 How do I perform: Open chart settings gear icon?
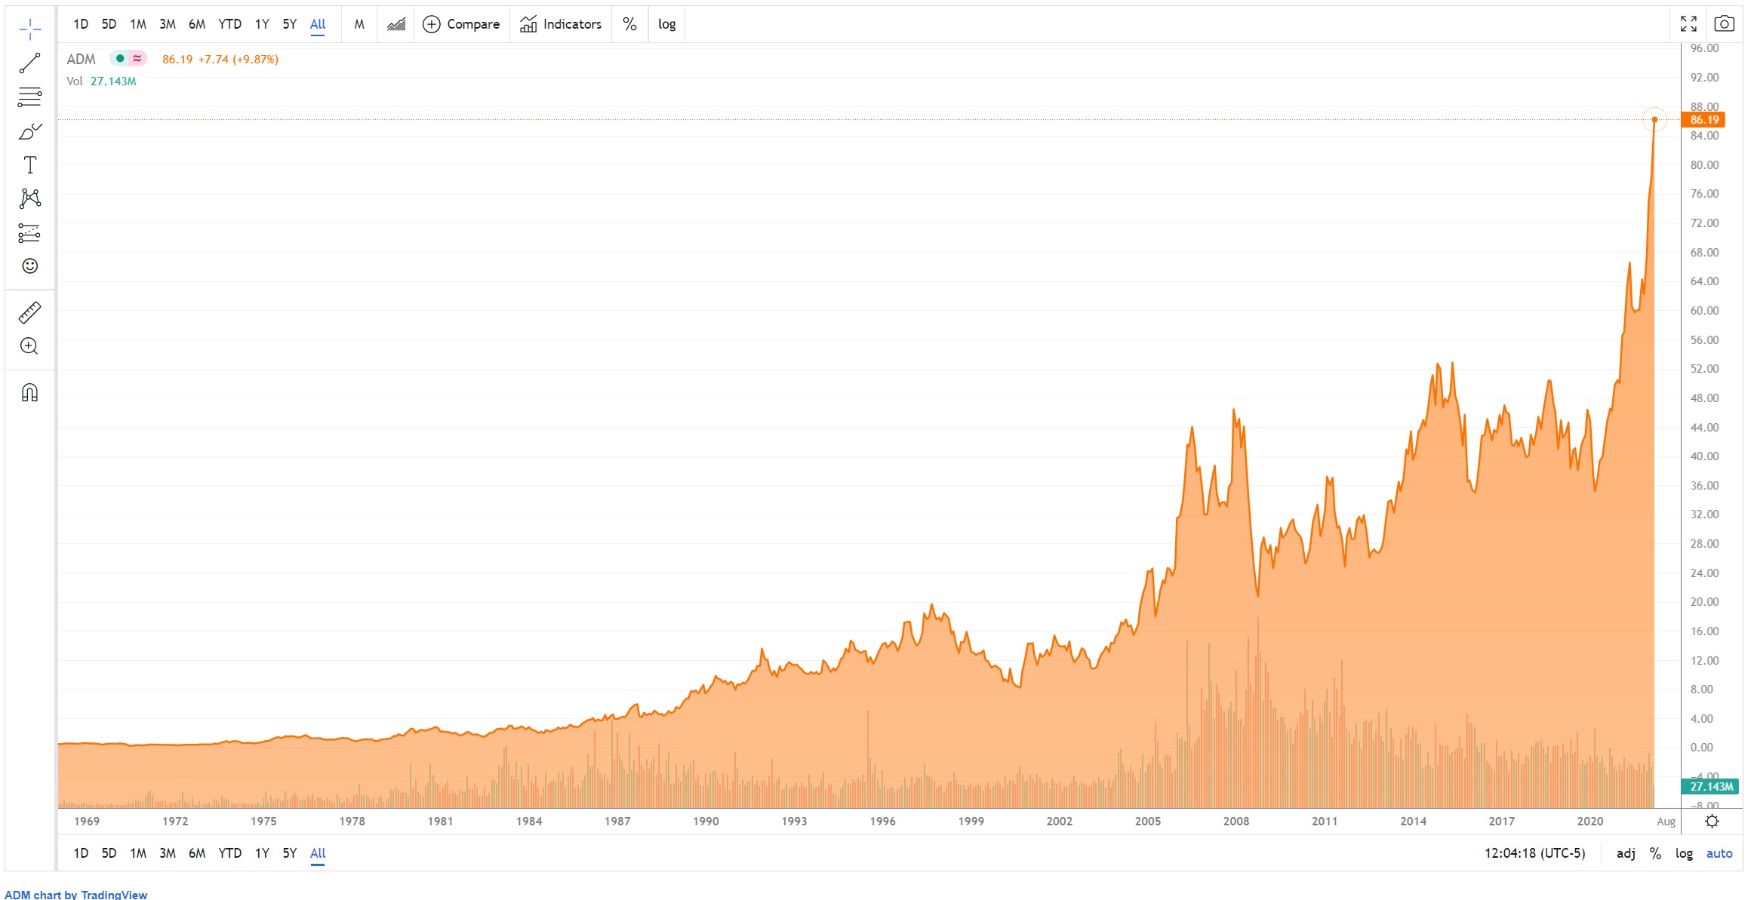pyautogui.click(x=1712, y=821)
